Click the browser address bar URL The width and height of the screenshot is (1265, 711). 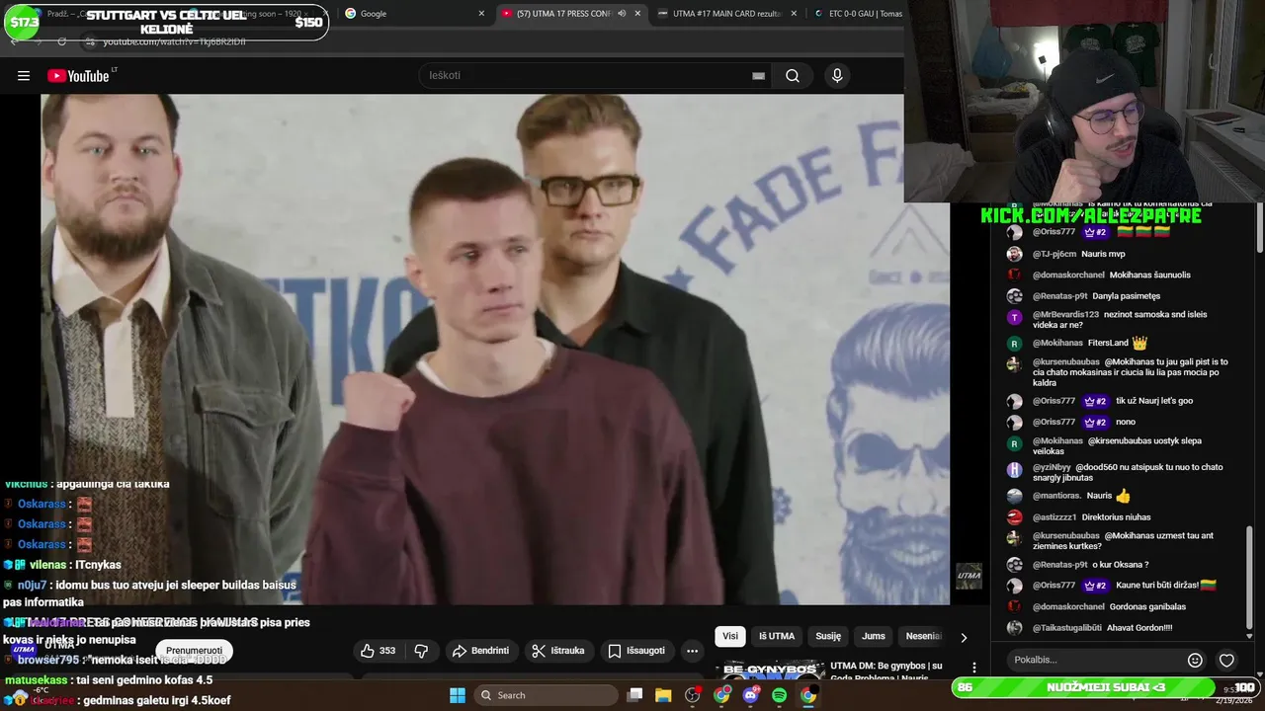175,41
